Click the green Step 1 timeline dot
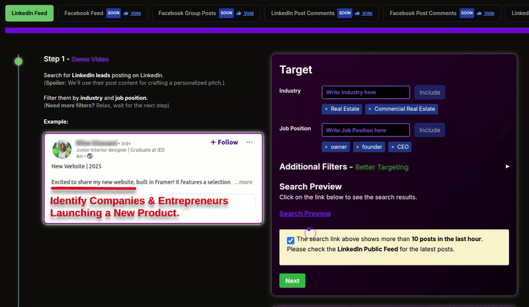 tap(19, 61)
